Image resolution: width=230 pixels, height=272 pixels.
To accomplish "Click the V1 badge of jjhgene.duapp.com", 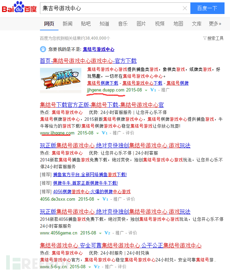I will (153, 90).
